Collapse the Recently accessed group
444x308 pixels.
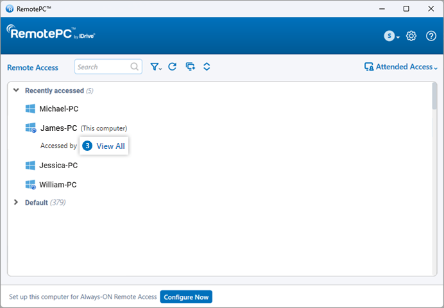click(x=16, y=90)
